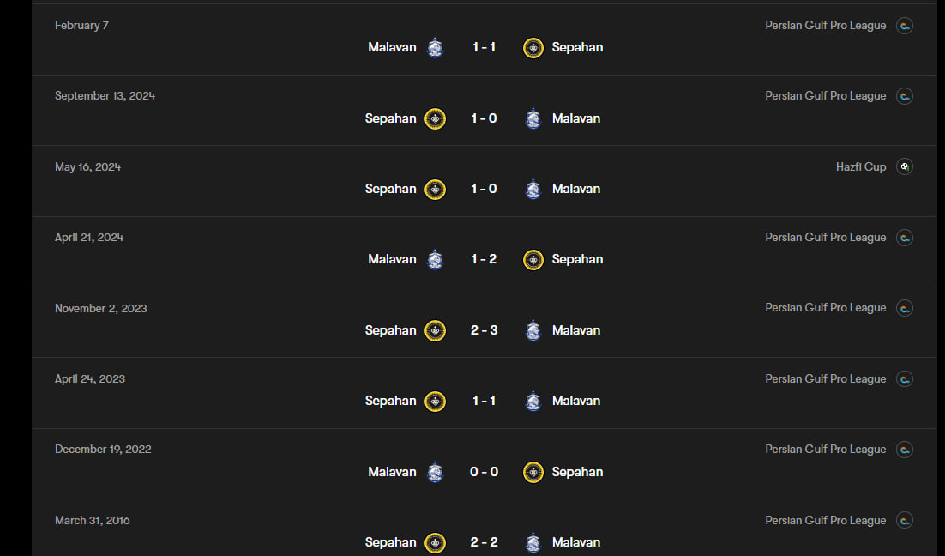The height and width of the screenshot is (556, 945).
Task: Open Persian Gulf Pro League link for September 13, 2024
Action: coord(825,96)
